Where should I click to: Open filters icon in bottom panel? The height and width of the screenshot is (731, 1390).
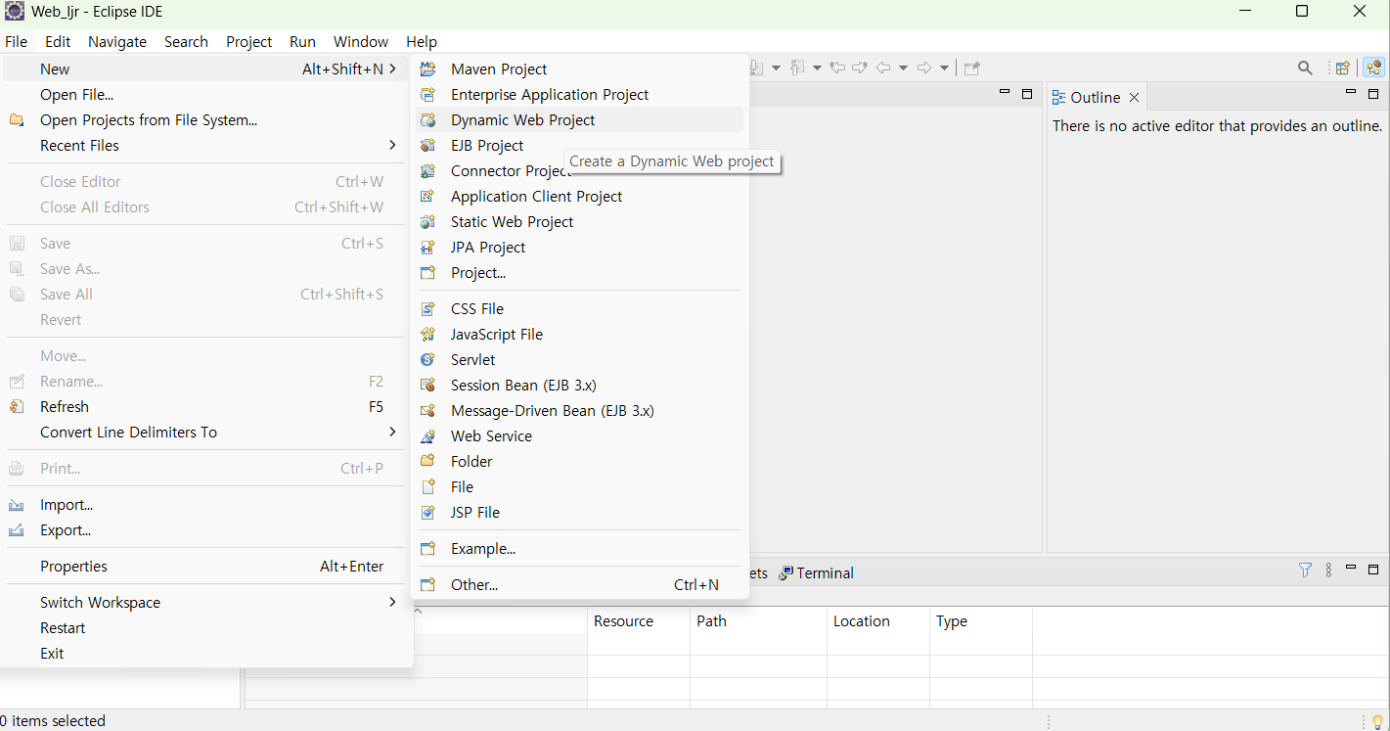pyautogui.click(x=1305, y=570)
